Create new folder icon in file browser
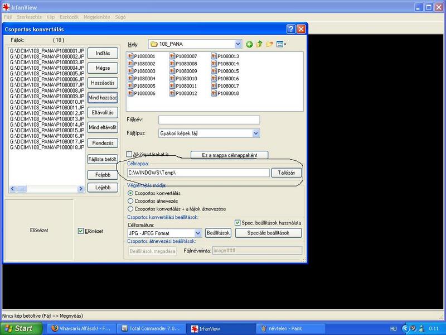The width and height of the screenshot is (446, 335). pos(269,44)
